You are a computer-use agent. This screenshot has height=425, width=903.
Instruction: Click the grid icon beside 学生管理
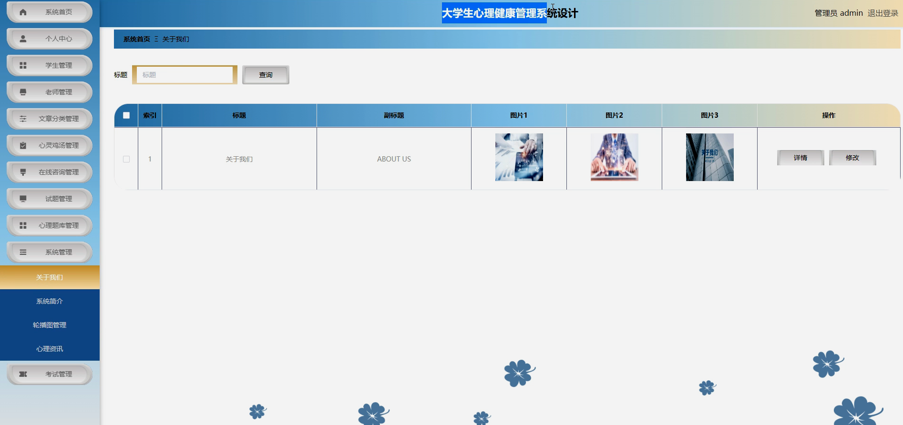(x=23, y=65)
